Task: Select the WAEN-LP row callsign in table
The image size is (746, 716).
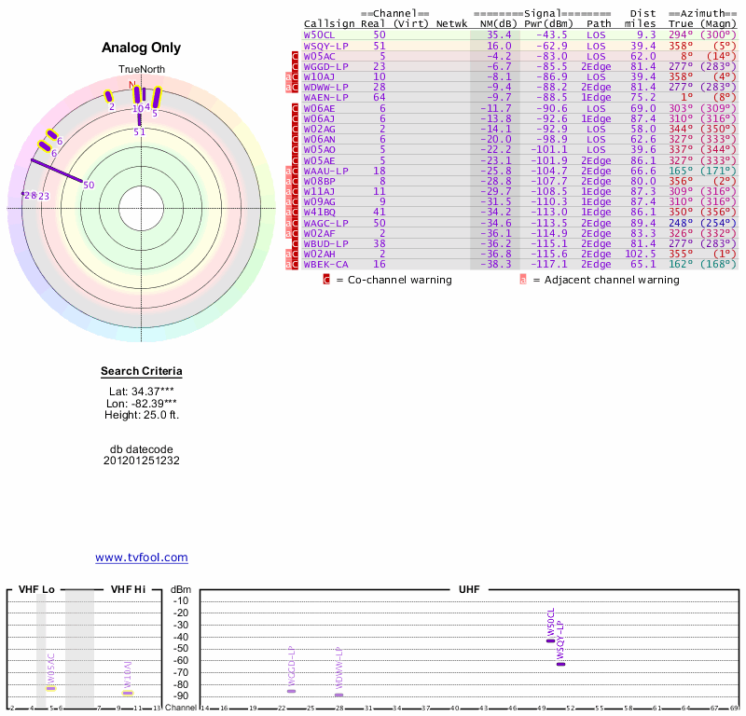Action: point(325,97)
